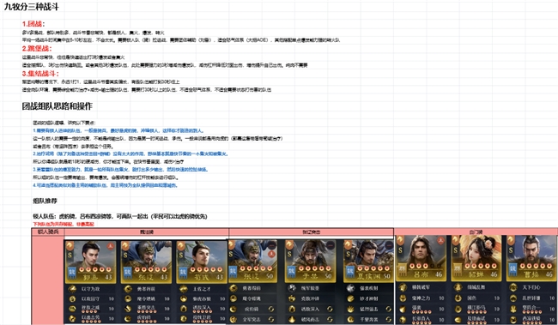The height and width of the screenshot is (325, 558).
Task: Click the swap arrows icon beside 全军突击
Action: [x=271, y=319]
